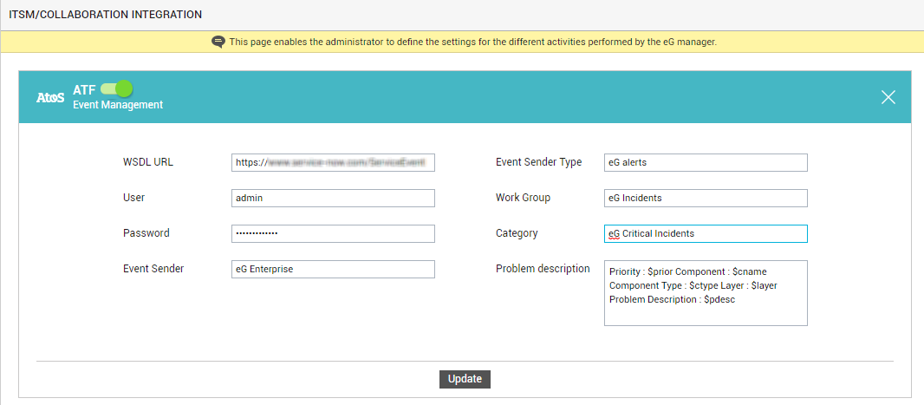
Task: Click the 'User' label
Action: pyautogui.click(x=133, y=198)
